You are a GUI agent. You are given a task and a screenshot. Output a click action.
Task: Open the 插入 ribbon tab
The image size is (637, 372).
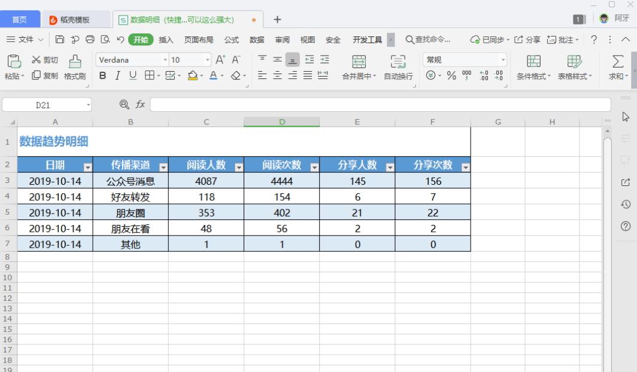coord(165,39)
